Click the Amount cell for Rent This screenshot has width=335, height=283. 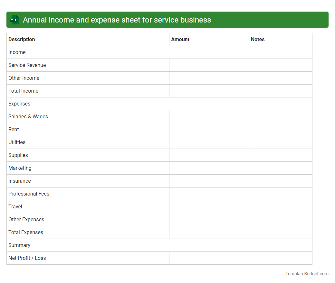click(209, 129)
